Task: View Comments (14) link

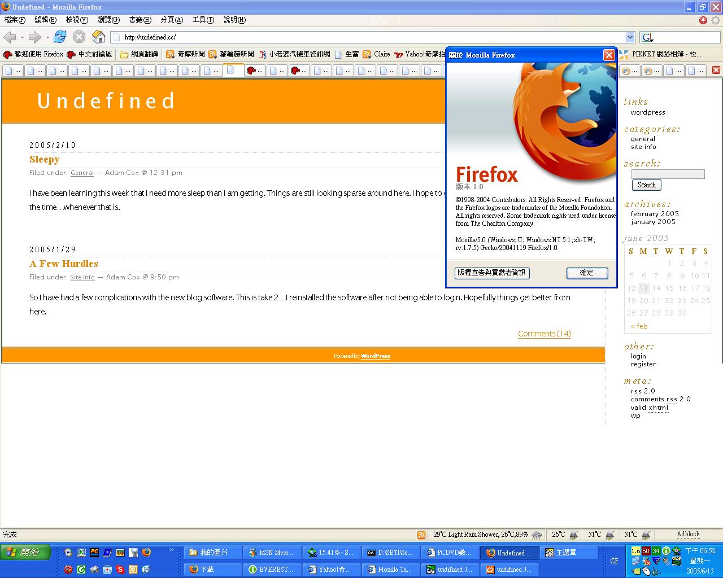Action: coord(545,334)
